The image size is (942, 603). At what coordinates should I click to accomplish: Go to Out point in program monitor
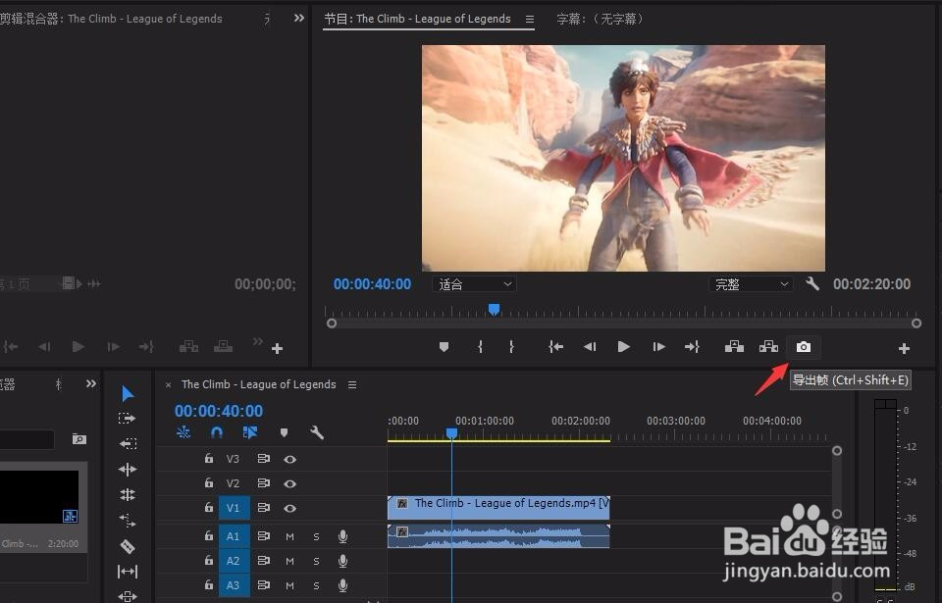692,347
